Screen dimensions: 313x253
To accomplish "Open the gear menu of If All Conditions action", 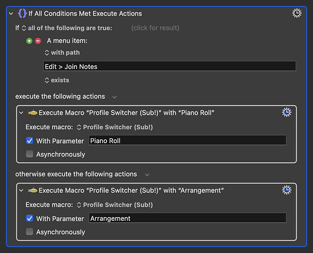I will (x=297, y=13).
